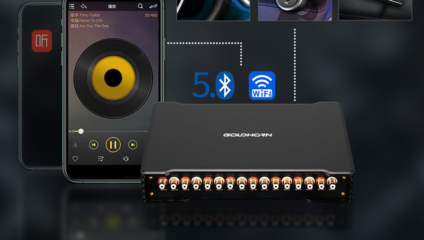This screenshot has height=240, width=424.
Task: Tap the back arrow in the player header
Action: pos(84,6)
